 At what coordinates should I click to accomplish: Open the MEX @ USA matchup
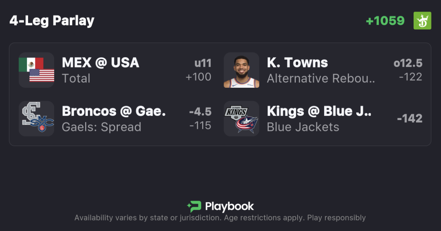(101, 63)
